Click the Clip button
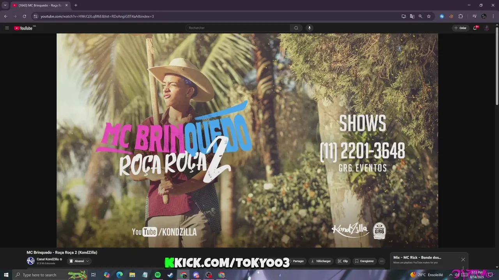This screenshot has height=280, width=499. pyautogui.click(x=343, y=261)
